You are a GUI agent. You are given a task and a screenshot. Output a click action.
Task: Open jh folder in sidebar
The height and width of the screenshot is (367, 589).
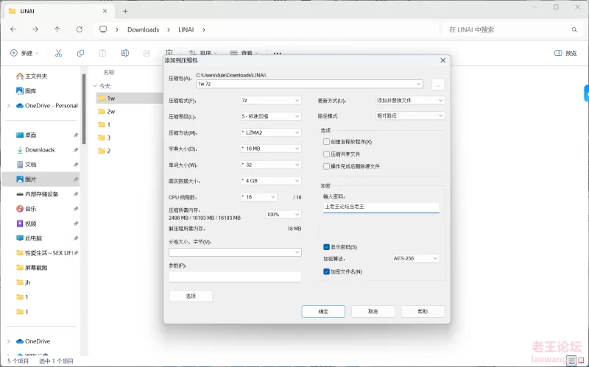pyautogui.click(x=24, y=282)
